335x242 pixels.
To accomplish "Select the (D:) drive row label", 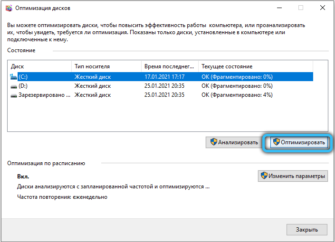I will coord(23,86).
